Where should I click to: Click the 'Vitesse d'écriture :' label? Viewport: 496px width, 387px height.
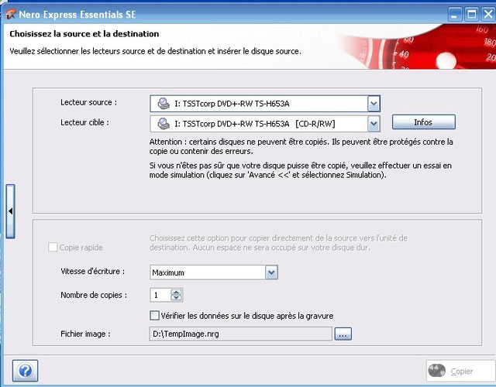click(93, 271)
